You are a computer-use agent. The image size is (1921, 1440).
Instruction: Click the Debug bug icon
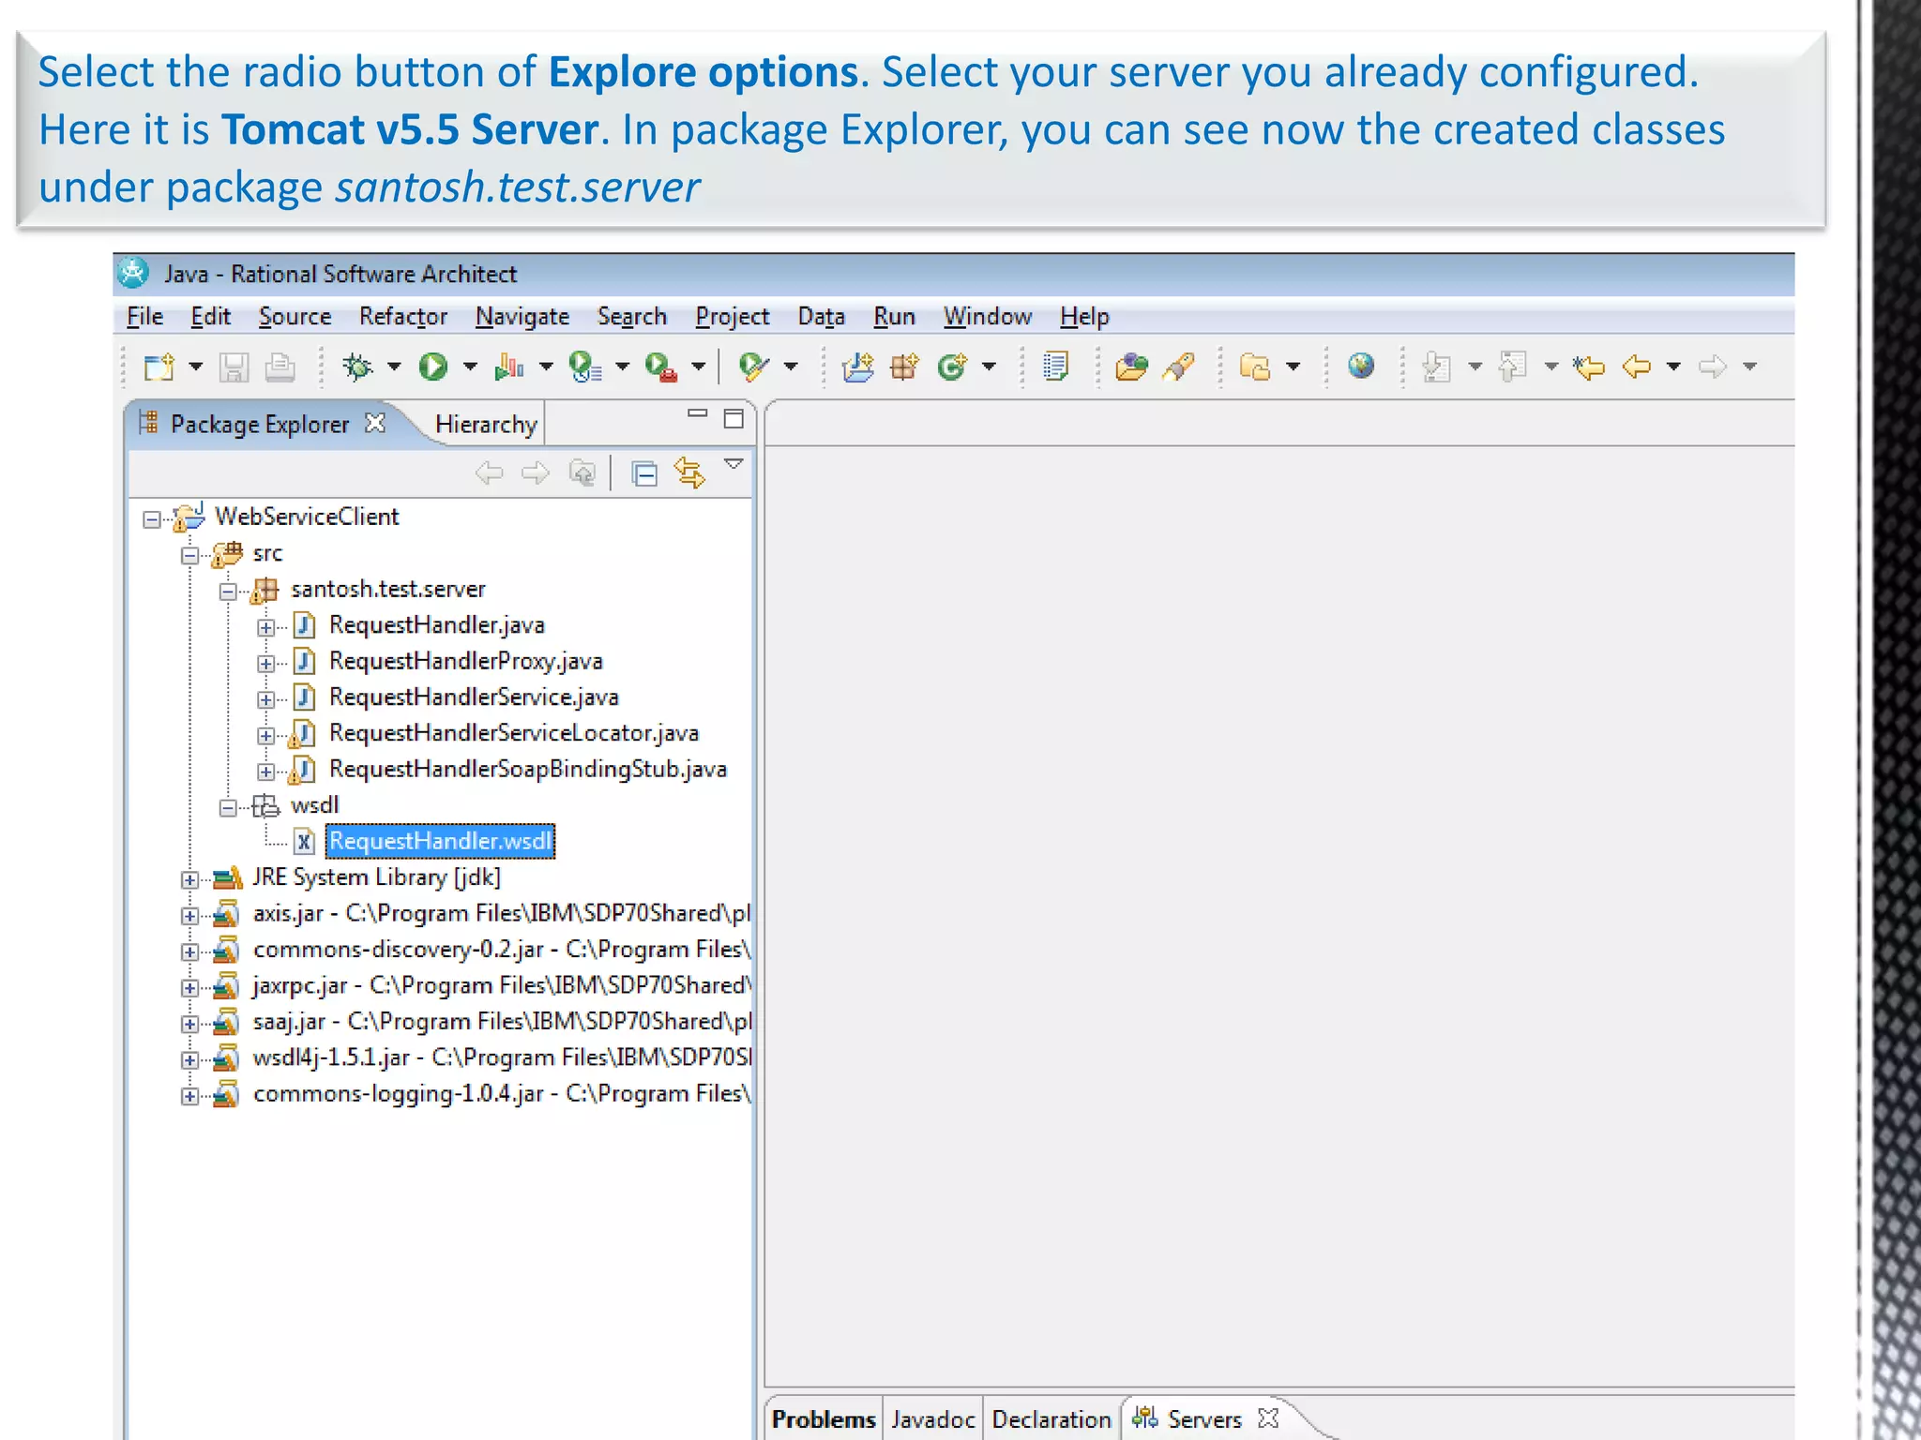[x=357, y=367]
